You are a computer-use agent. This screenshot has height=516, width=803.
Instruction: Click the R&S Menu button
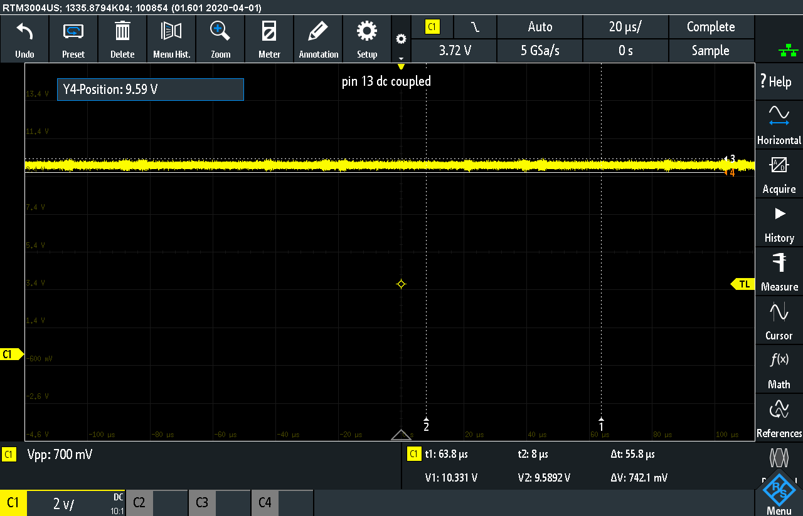click(779, 495)
